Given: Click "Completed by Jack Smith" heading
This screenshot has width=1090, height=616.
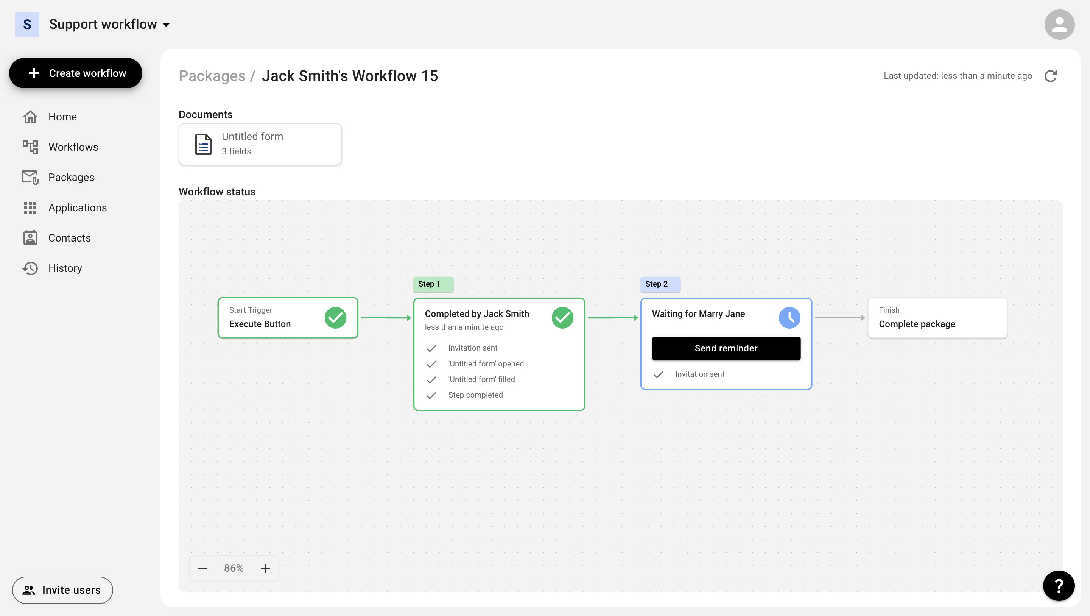Looking at the screenshot, I should point(477,314).
